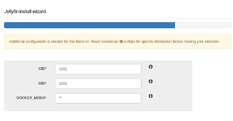
Task: Click the red asterisk next to DOCKER_MODS
Action: (46, 97)
